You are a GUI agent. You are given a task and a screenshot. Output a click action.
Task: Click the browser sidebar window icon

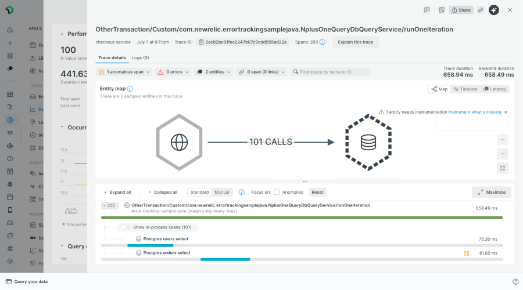(10, 197)
